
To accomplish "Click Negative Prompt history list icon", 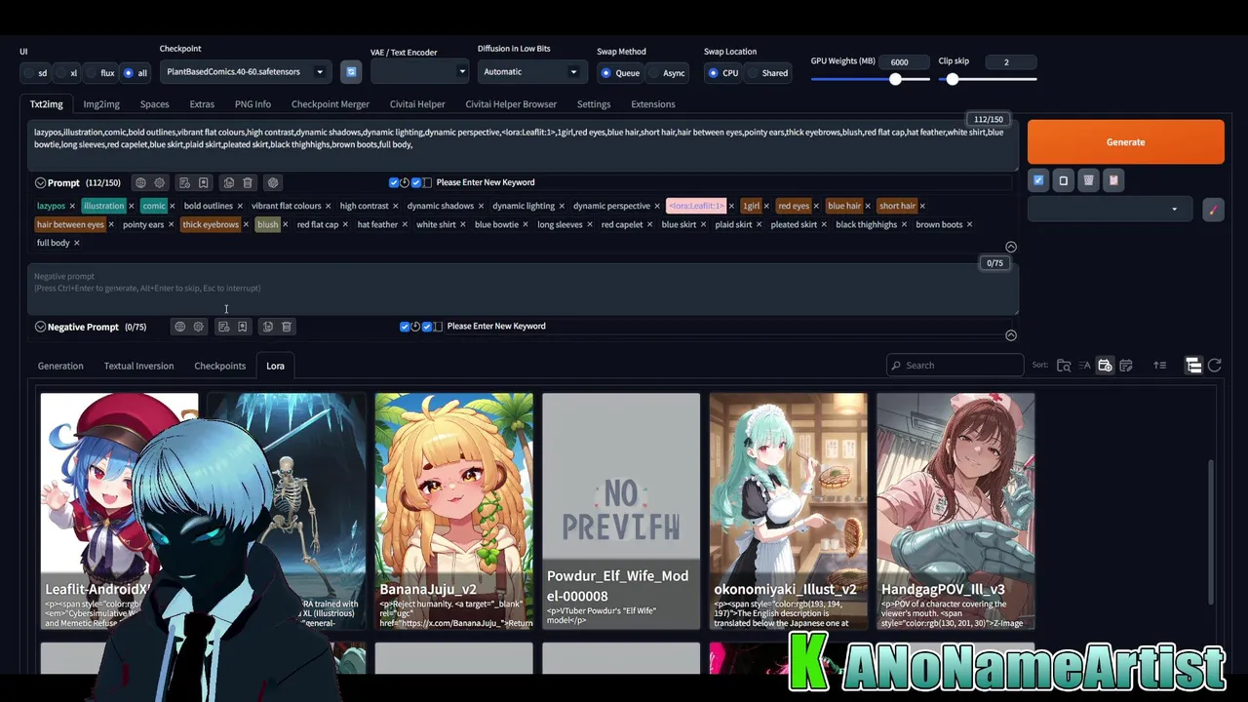I will (x=223, y=327).
